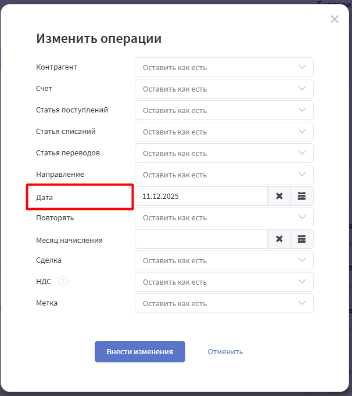Viewport: 352px width, 396px height.
Task: Open Статья списаний selector
Action: tap(224, 132)
